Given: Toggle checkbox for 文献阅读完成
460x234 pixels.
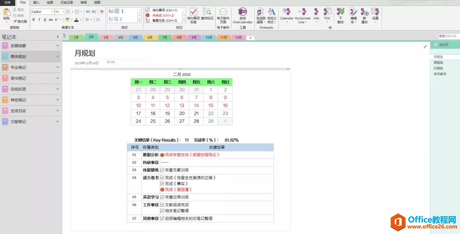Looking at the screenshot, I should pos(162,205).
